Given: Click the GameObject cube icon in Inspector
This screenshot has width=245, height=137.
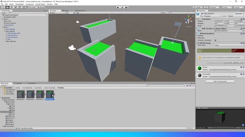Looking at the screenshot, I should [x=198, y=14].
